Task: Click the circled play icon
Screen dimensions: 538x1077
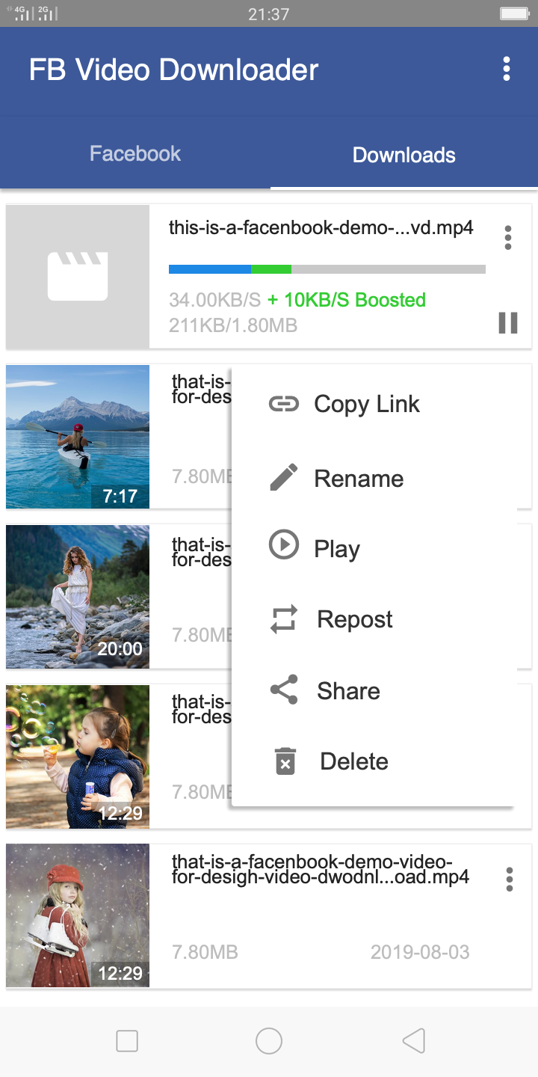Action: [284, 545]
